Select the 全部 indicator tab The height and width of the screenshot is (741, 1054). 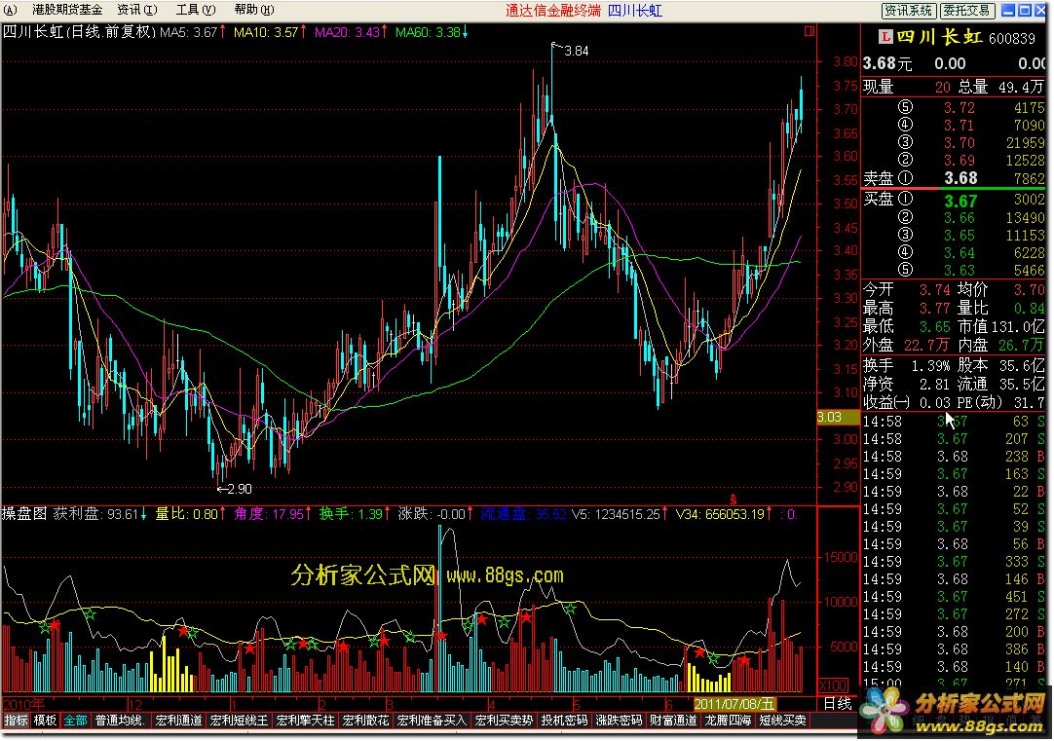(x=75, y=721)
